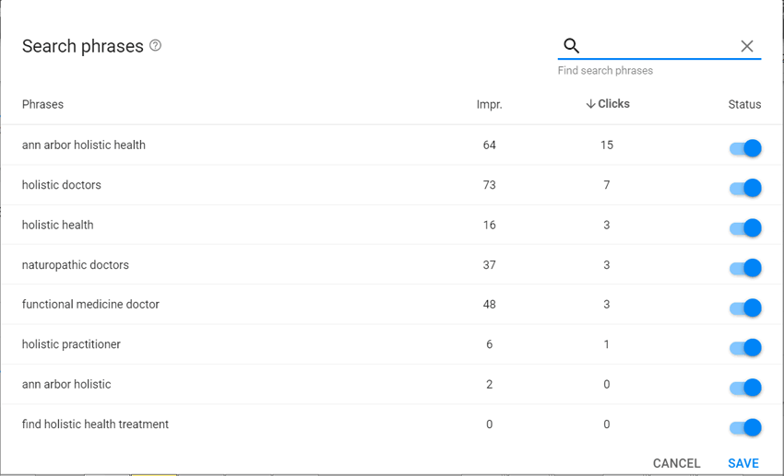This screenshot has height=476, width=784.
Task: Toggle functional medicine doctor status switch
Action: pos(745,308)
